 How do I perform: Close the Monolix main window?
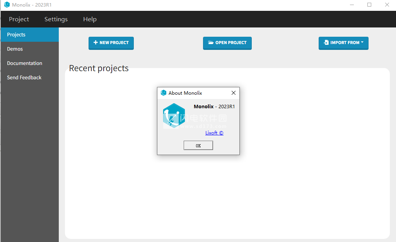(x=387, y=5)
